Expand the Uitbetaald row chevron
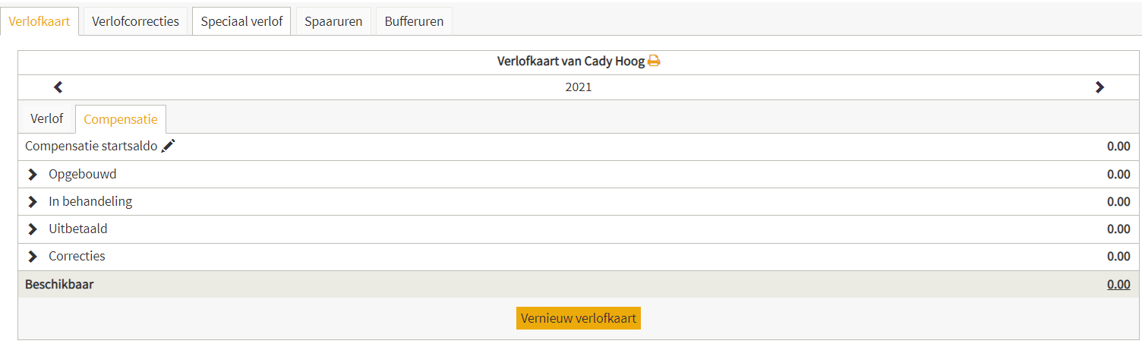1142x347 pixels. point(33,229)
